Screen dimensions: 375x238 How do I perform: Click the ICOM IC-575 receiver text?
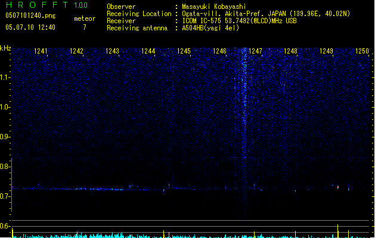(x=239, y=21)
